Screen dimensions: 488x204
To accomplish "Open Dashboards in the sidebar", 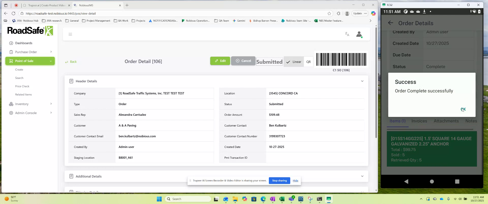I will coord(24,43).
